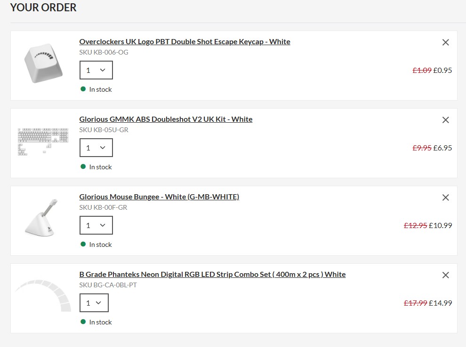Click the white escape keycap thumbnail

point(43,63)
